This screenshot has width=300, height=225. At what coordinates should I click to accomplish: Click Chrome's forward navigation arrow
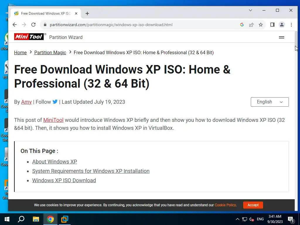tap(24, 25)
